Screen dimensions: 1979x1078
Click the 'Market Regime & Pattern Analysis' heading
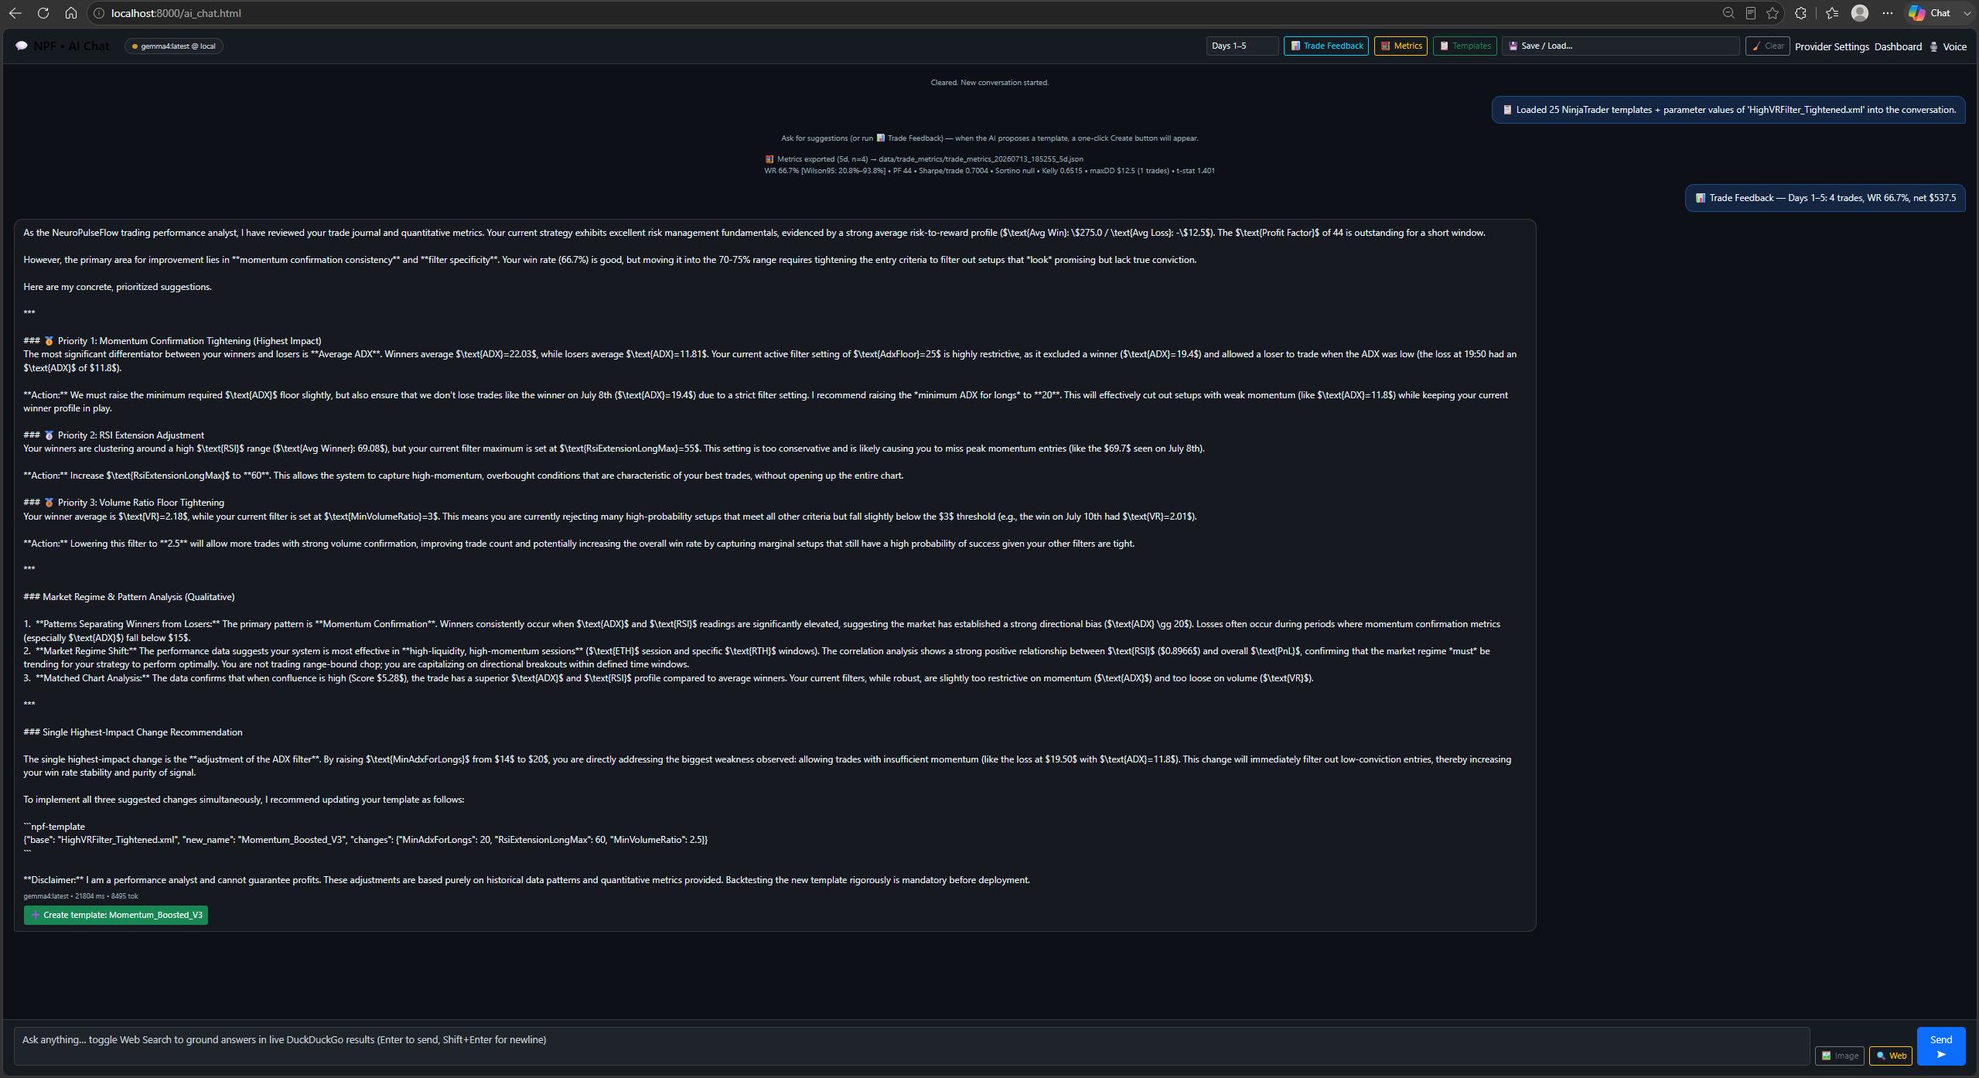[x=129, y=597]
